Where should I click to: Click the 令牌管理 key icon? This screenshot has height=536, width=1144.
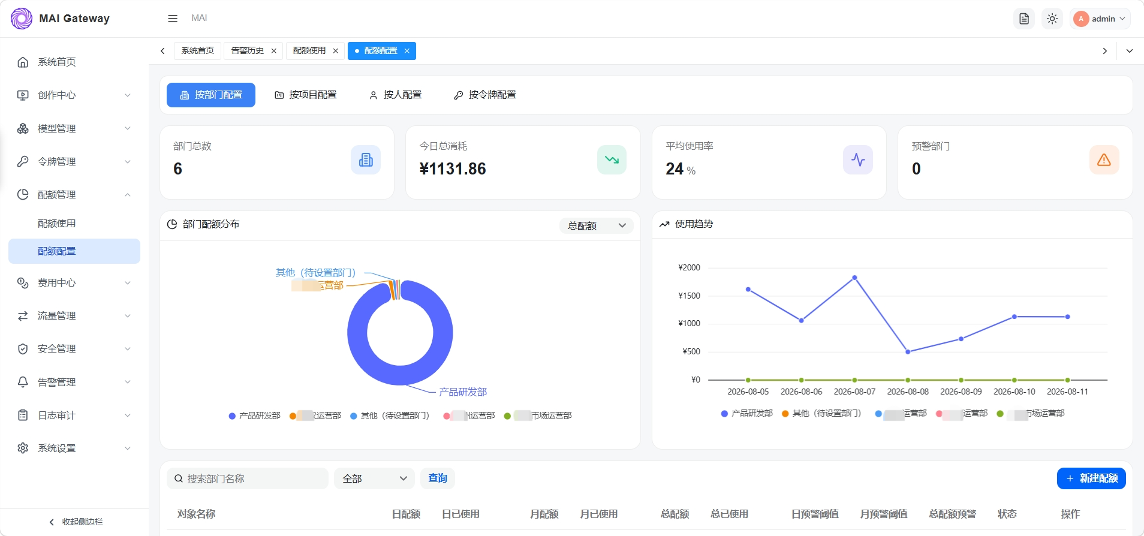[x=23, y=161]
